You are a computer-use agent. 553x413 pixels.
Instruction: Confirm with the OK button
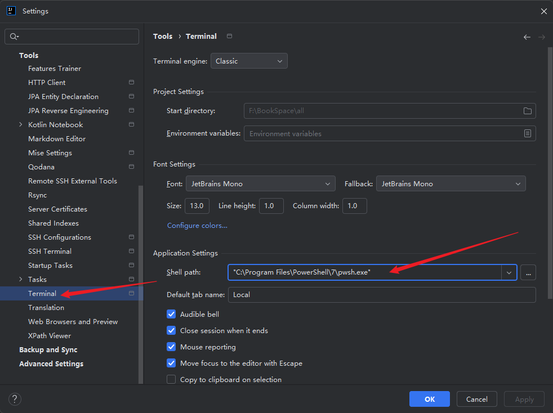(x=430, y=399)
